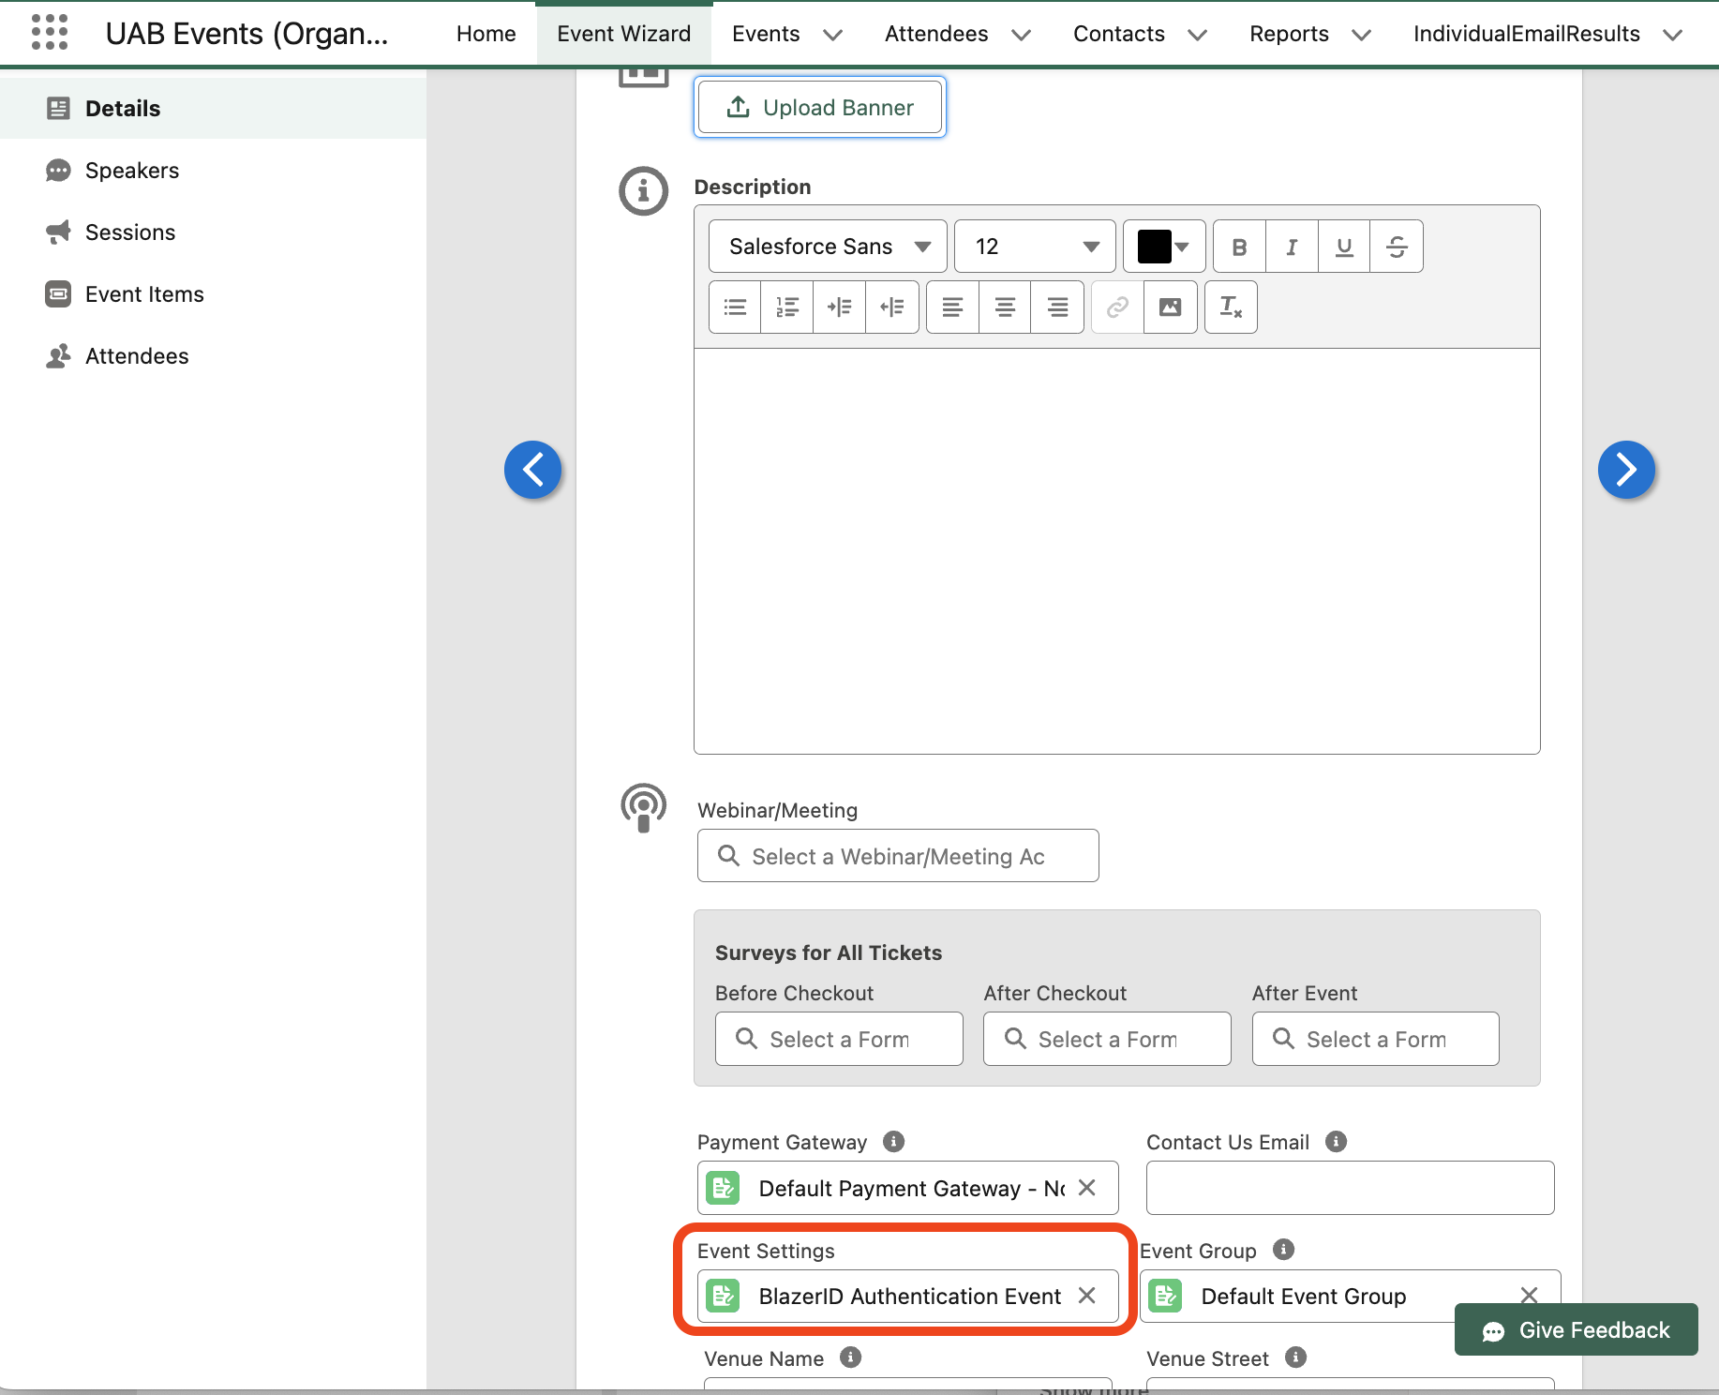The width and height of the screenshot is (1719, 1395).
Task: Click the Give Feedback button
Action: [1576, 1329]
